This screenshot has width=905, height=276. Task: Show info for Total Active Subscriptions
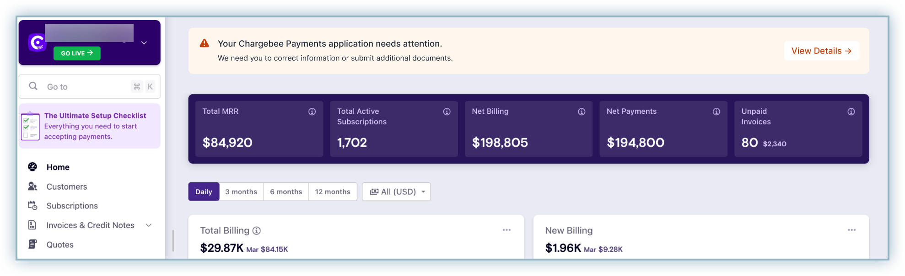click(x=447, y=111)
